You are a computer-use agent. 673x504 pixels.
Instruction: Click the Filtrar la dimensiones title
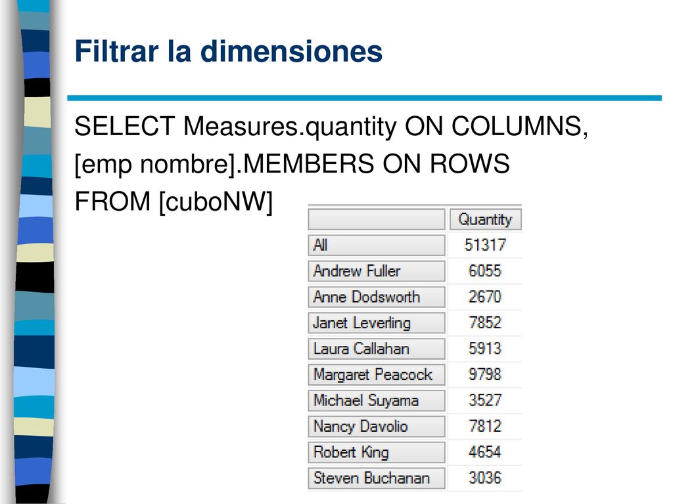228,51
